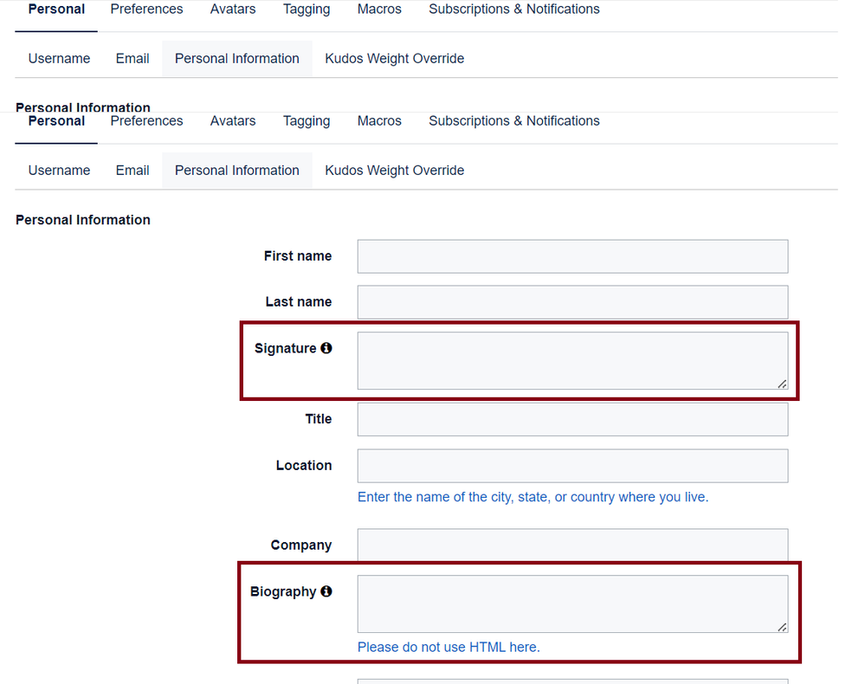Click the info icon beside Biography

[326, 591]
